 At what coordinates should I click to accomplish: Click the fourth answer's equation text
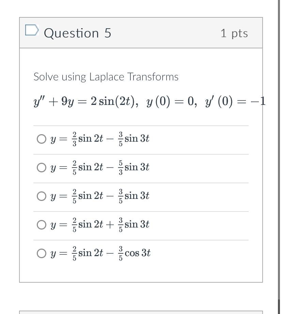click(x=100, y=224)
